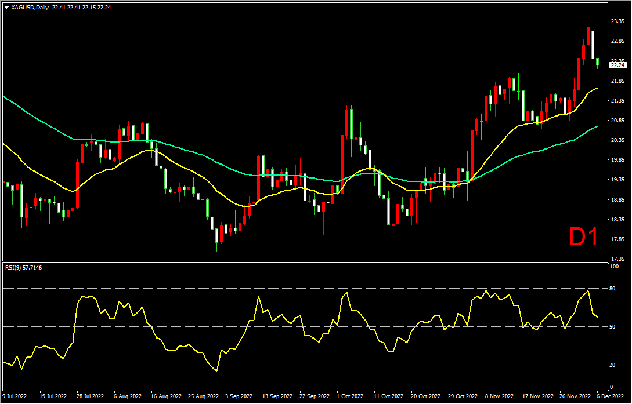Click the 20.35 price axis label
This screenshot has height=404, width=632.
click(x=618, y=140)
